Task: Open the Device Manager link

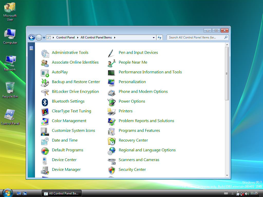Action: click(x=66, y=170)
